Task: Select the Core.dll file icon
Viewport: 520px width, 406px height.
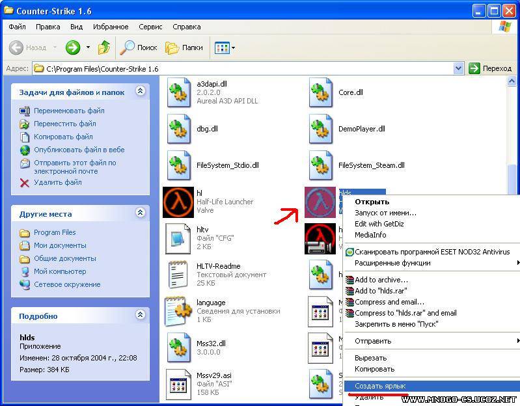Action: coord(321,92)
